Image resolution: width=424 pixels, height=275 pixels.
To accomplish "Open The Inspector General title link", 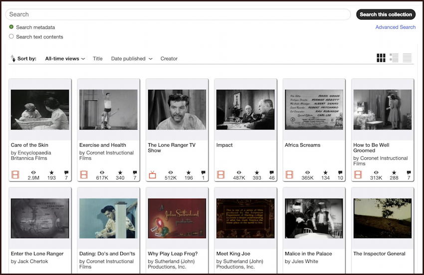I will 380,254.
